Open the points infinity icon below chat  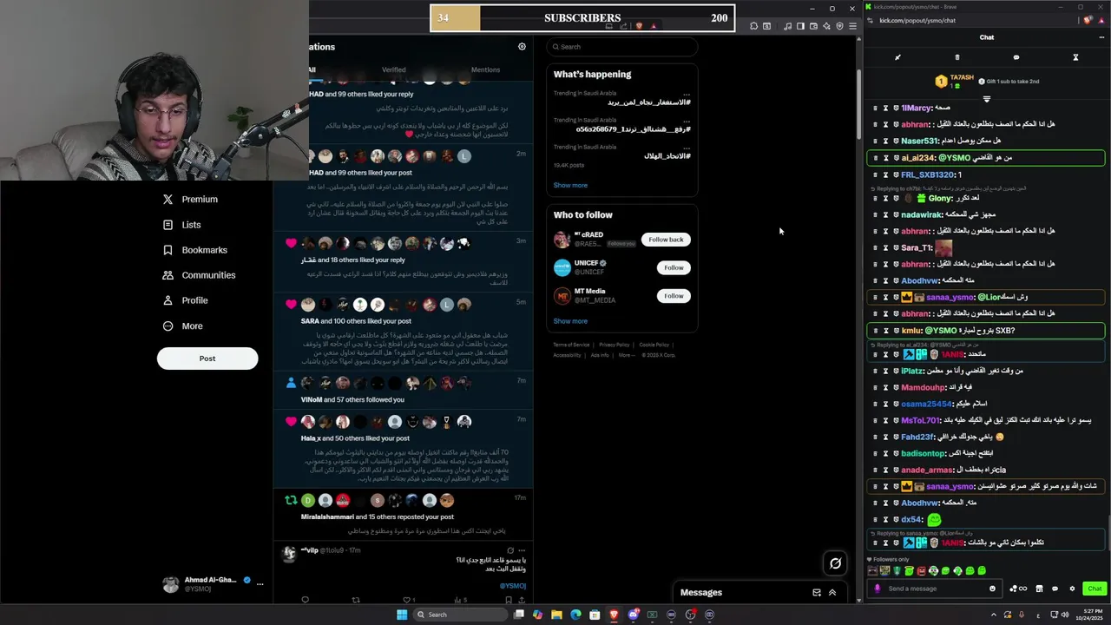point(1017,589)
